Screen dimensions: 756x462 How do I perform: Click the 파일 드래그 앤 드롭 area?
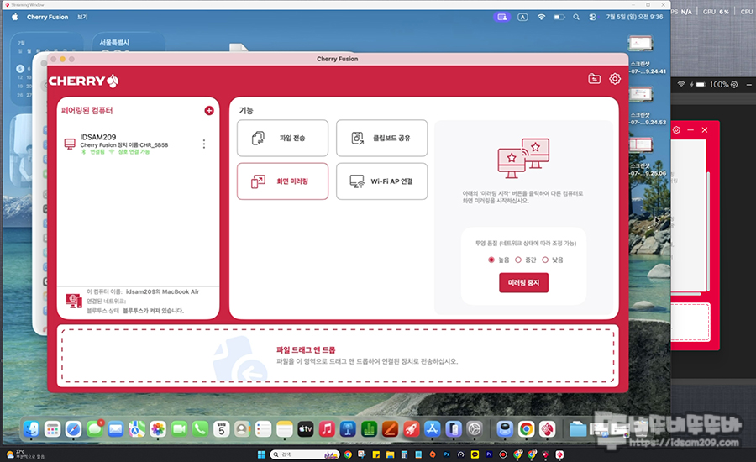click(x=338, y=356)
